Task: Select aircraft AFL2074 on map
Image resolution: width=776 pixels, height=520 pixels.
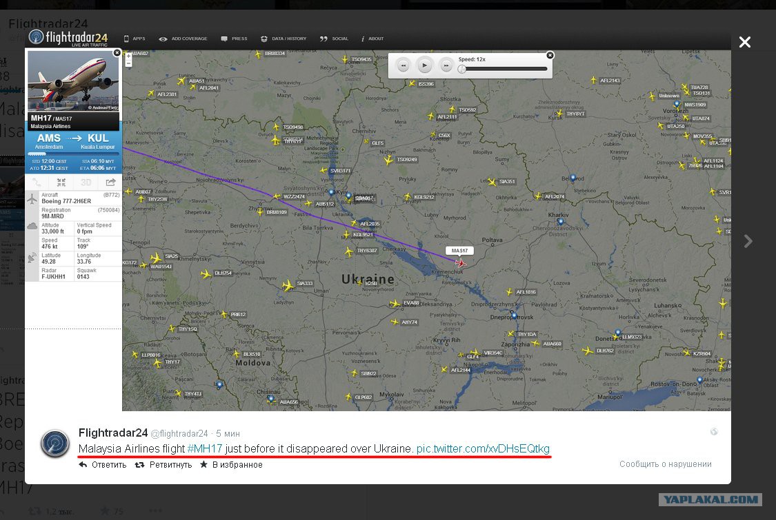Action: tap(537, 196)
